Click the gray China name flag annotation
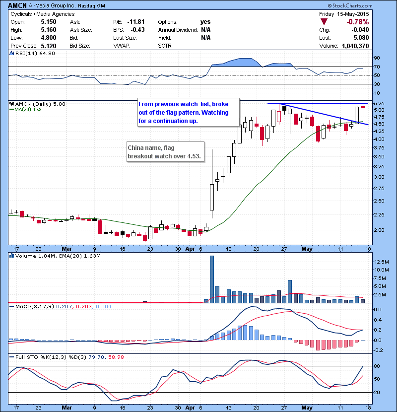 pos(166,152)
